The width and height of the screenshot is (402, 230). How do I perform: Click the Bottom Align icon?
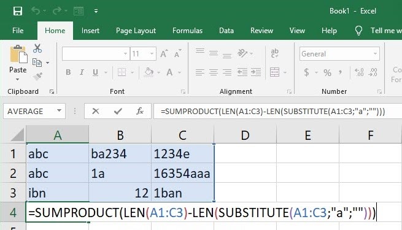tap(227, 56)
